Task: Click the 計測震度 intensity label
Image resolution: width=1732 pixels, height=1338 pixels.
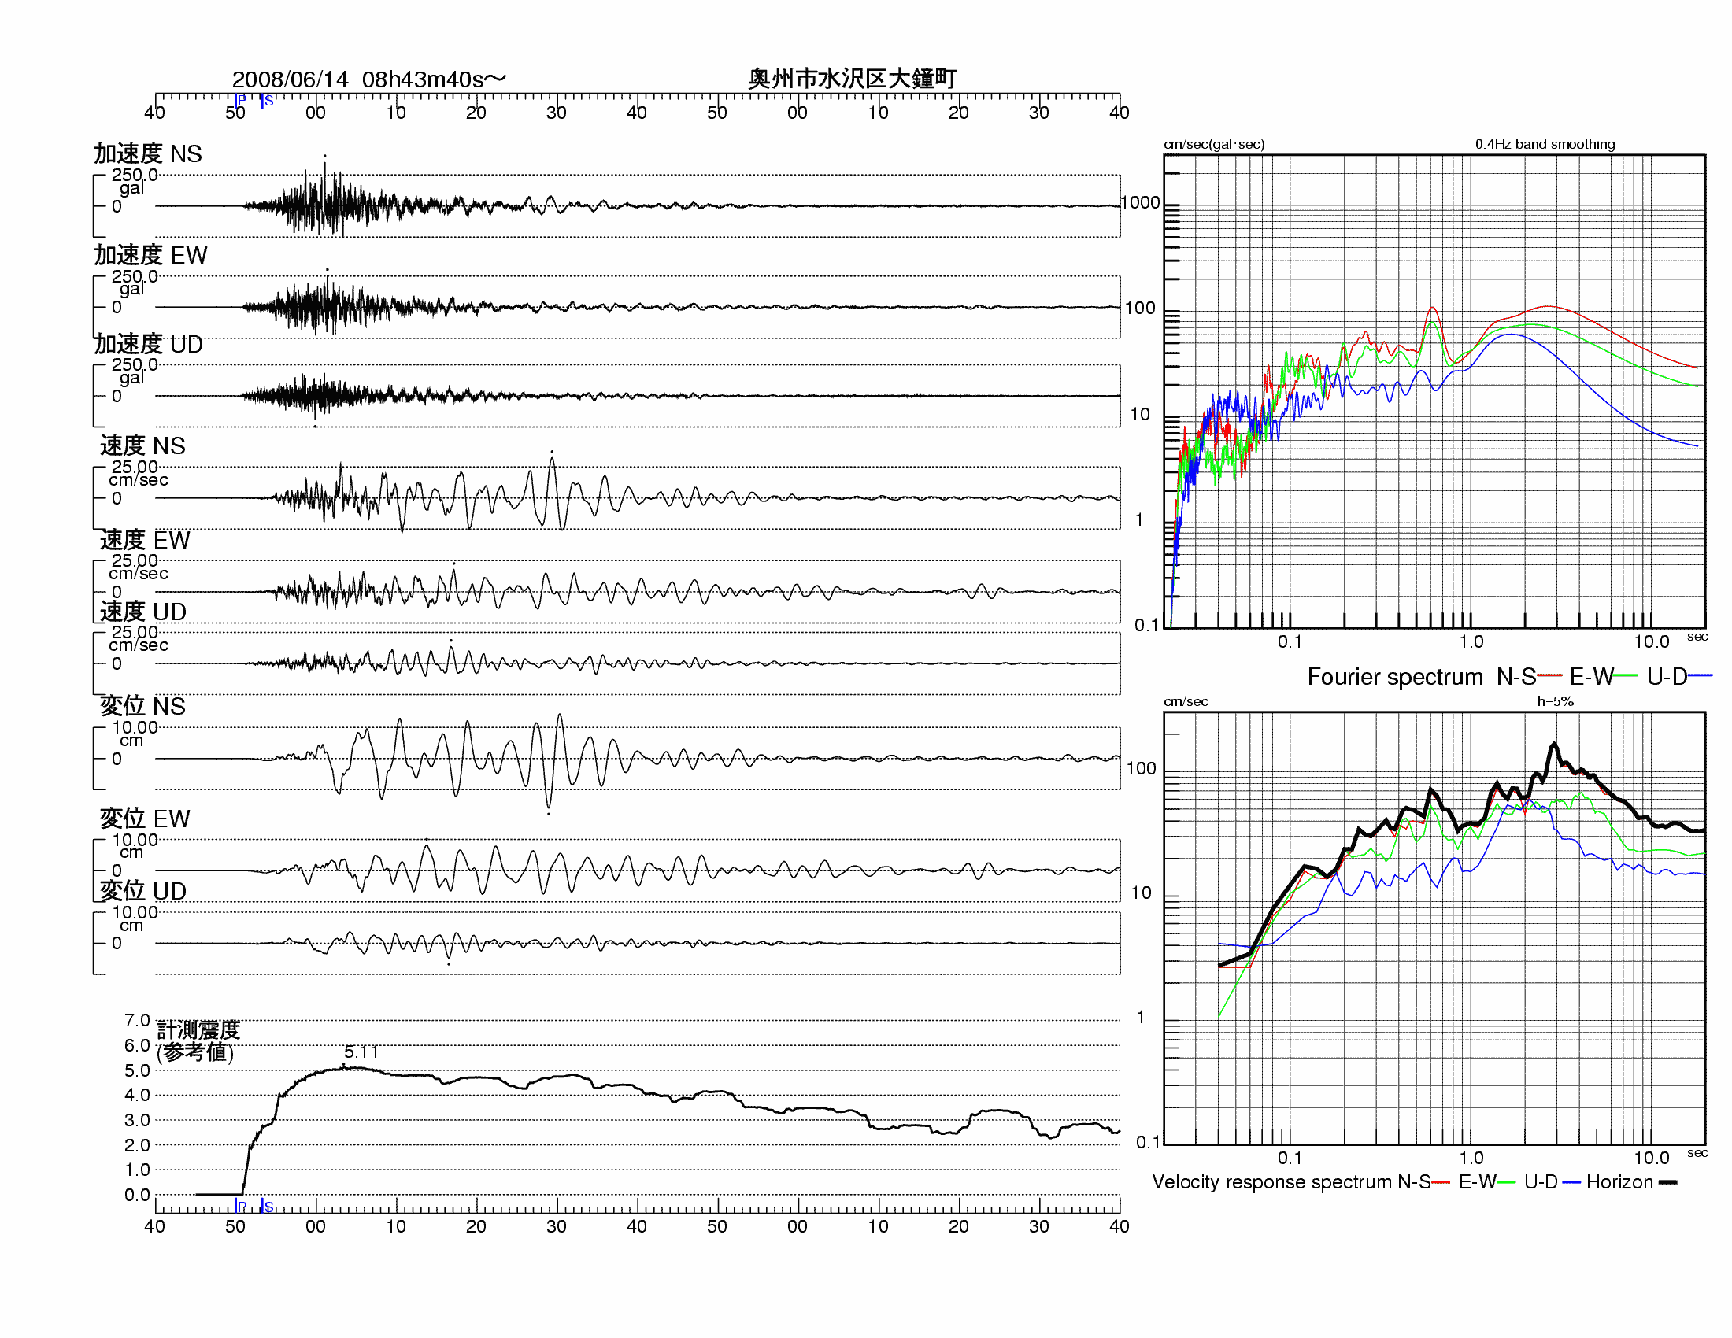Action: pyautogui.click(x=198, y=1029)
